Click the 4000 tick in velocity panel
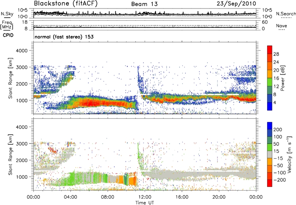The image size is (296, 205). click(21, 127)
